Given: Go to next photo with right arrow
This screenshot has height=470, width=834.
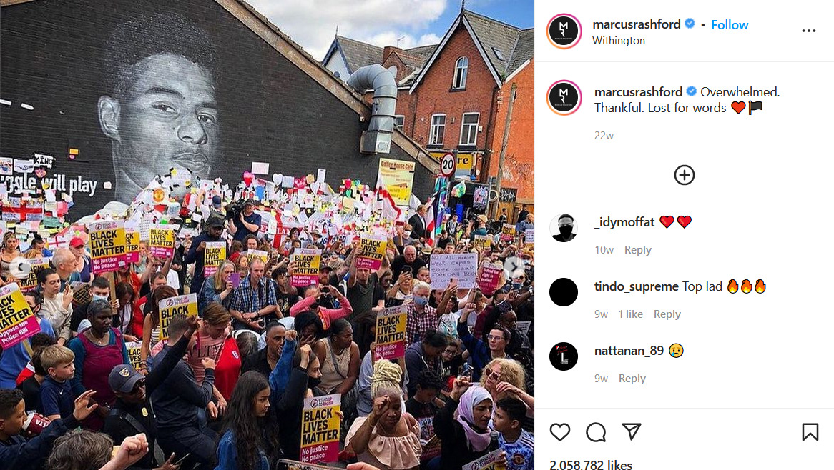Looking at the screenshot, I should point(514,266).
